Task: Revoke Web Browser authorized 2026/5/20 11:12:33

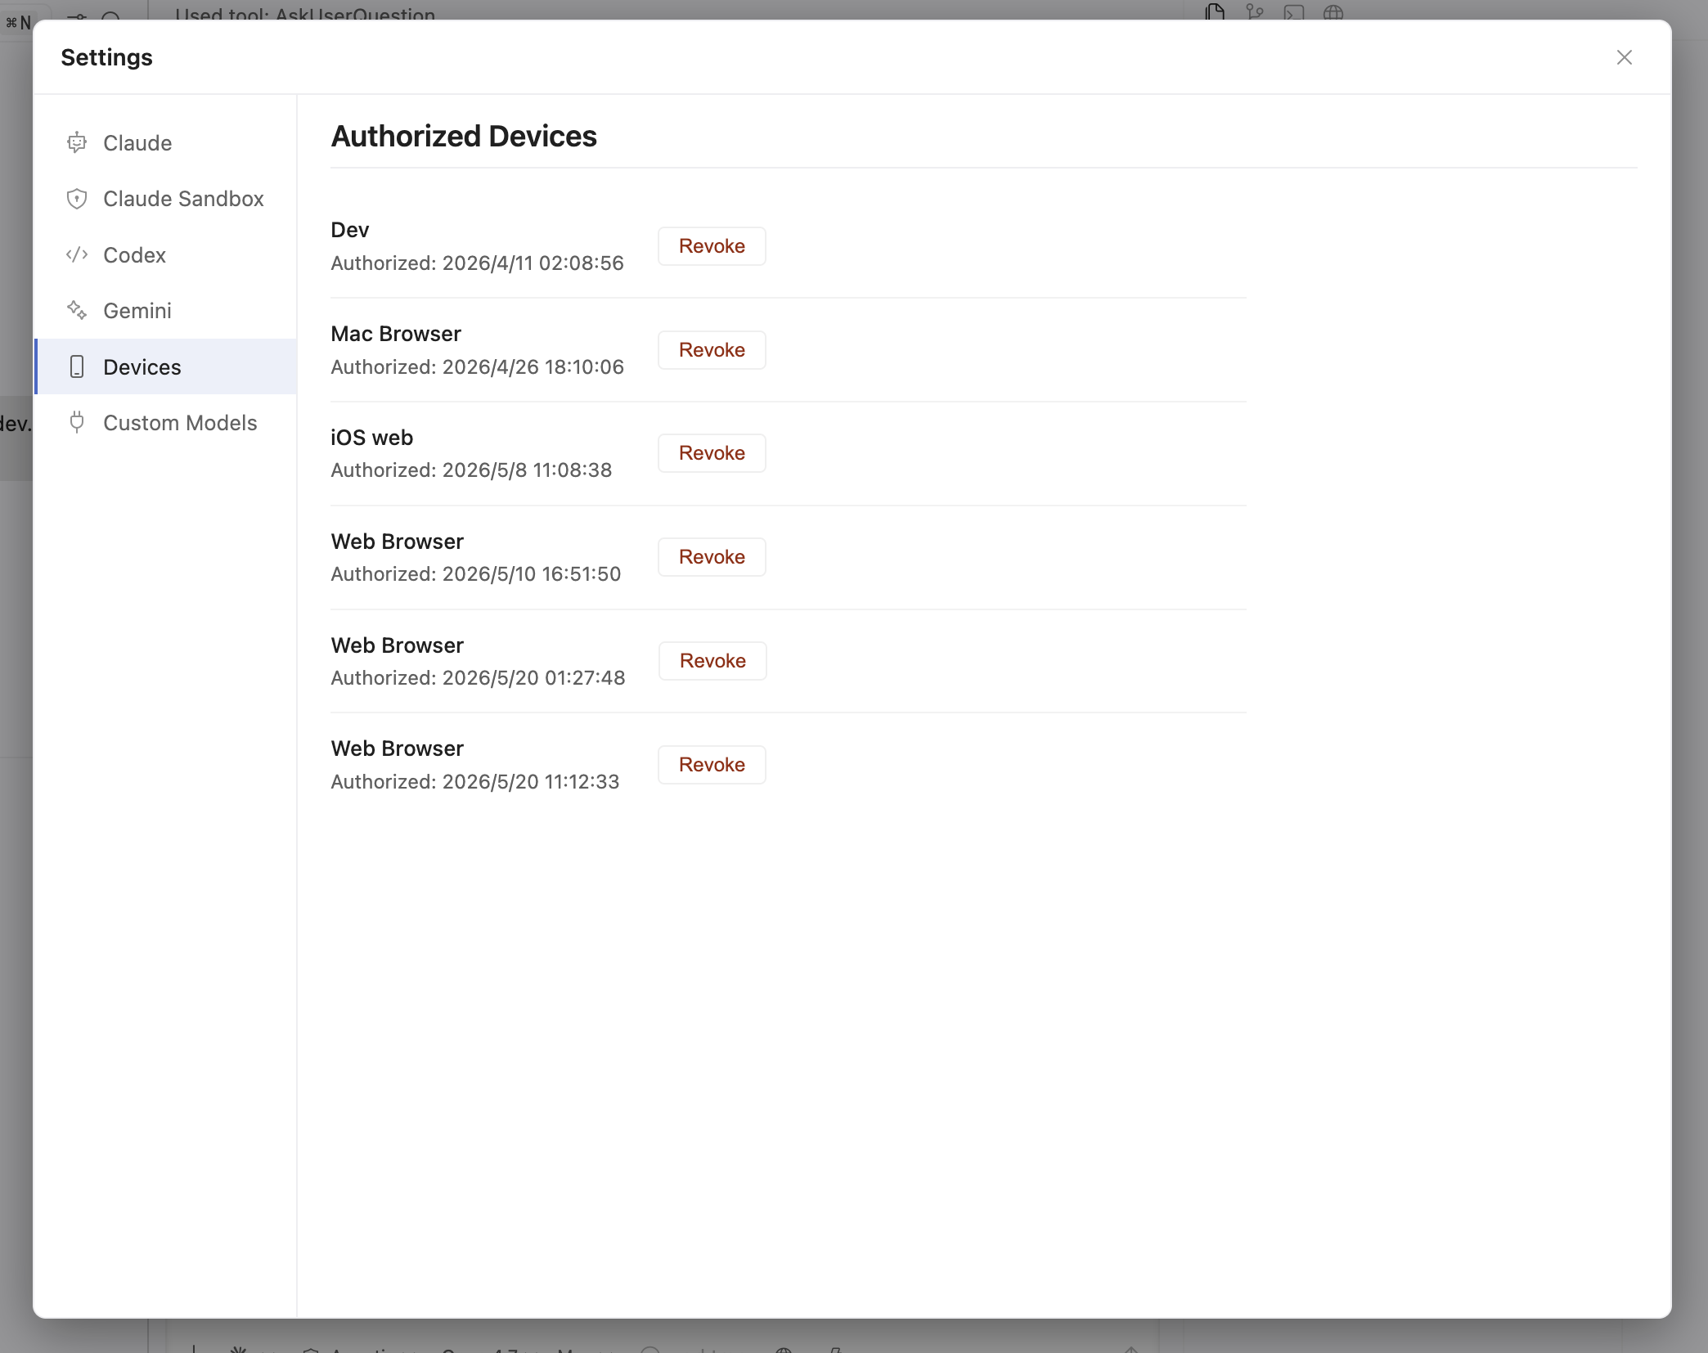Action: 712,765
